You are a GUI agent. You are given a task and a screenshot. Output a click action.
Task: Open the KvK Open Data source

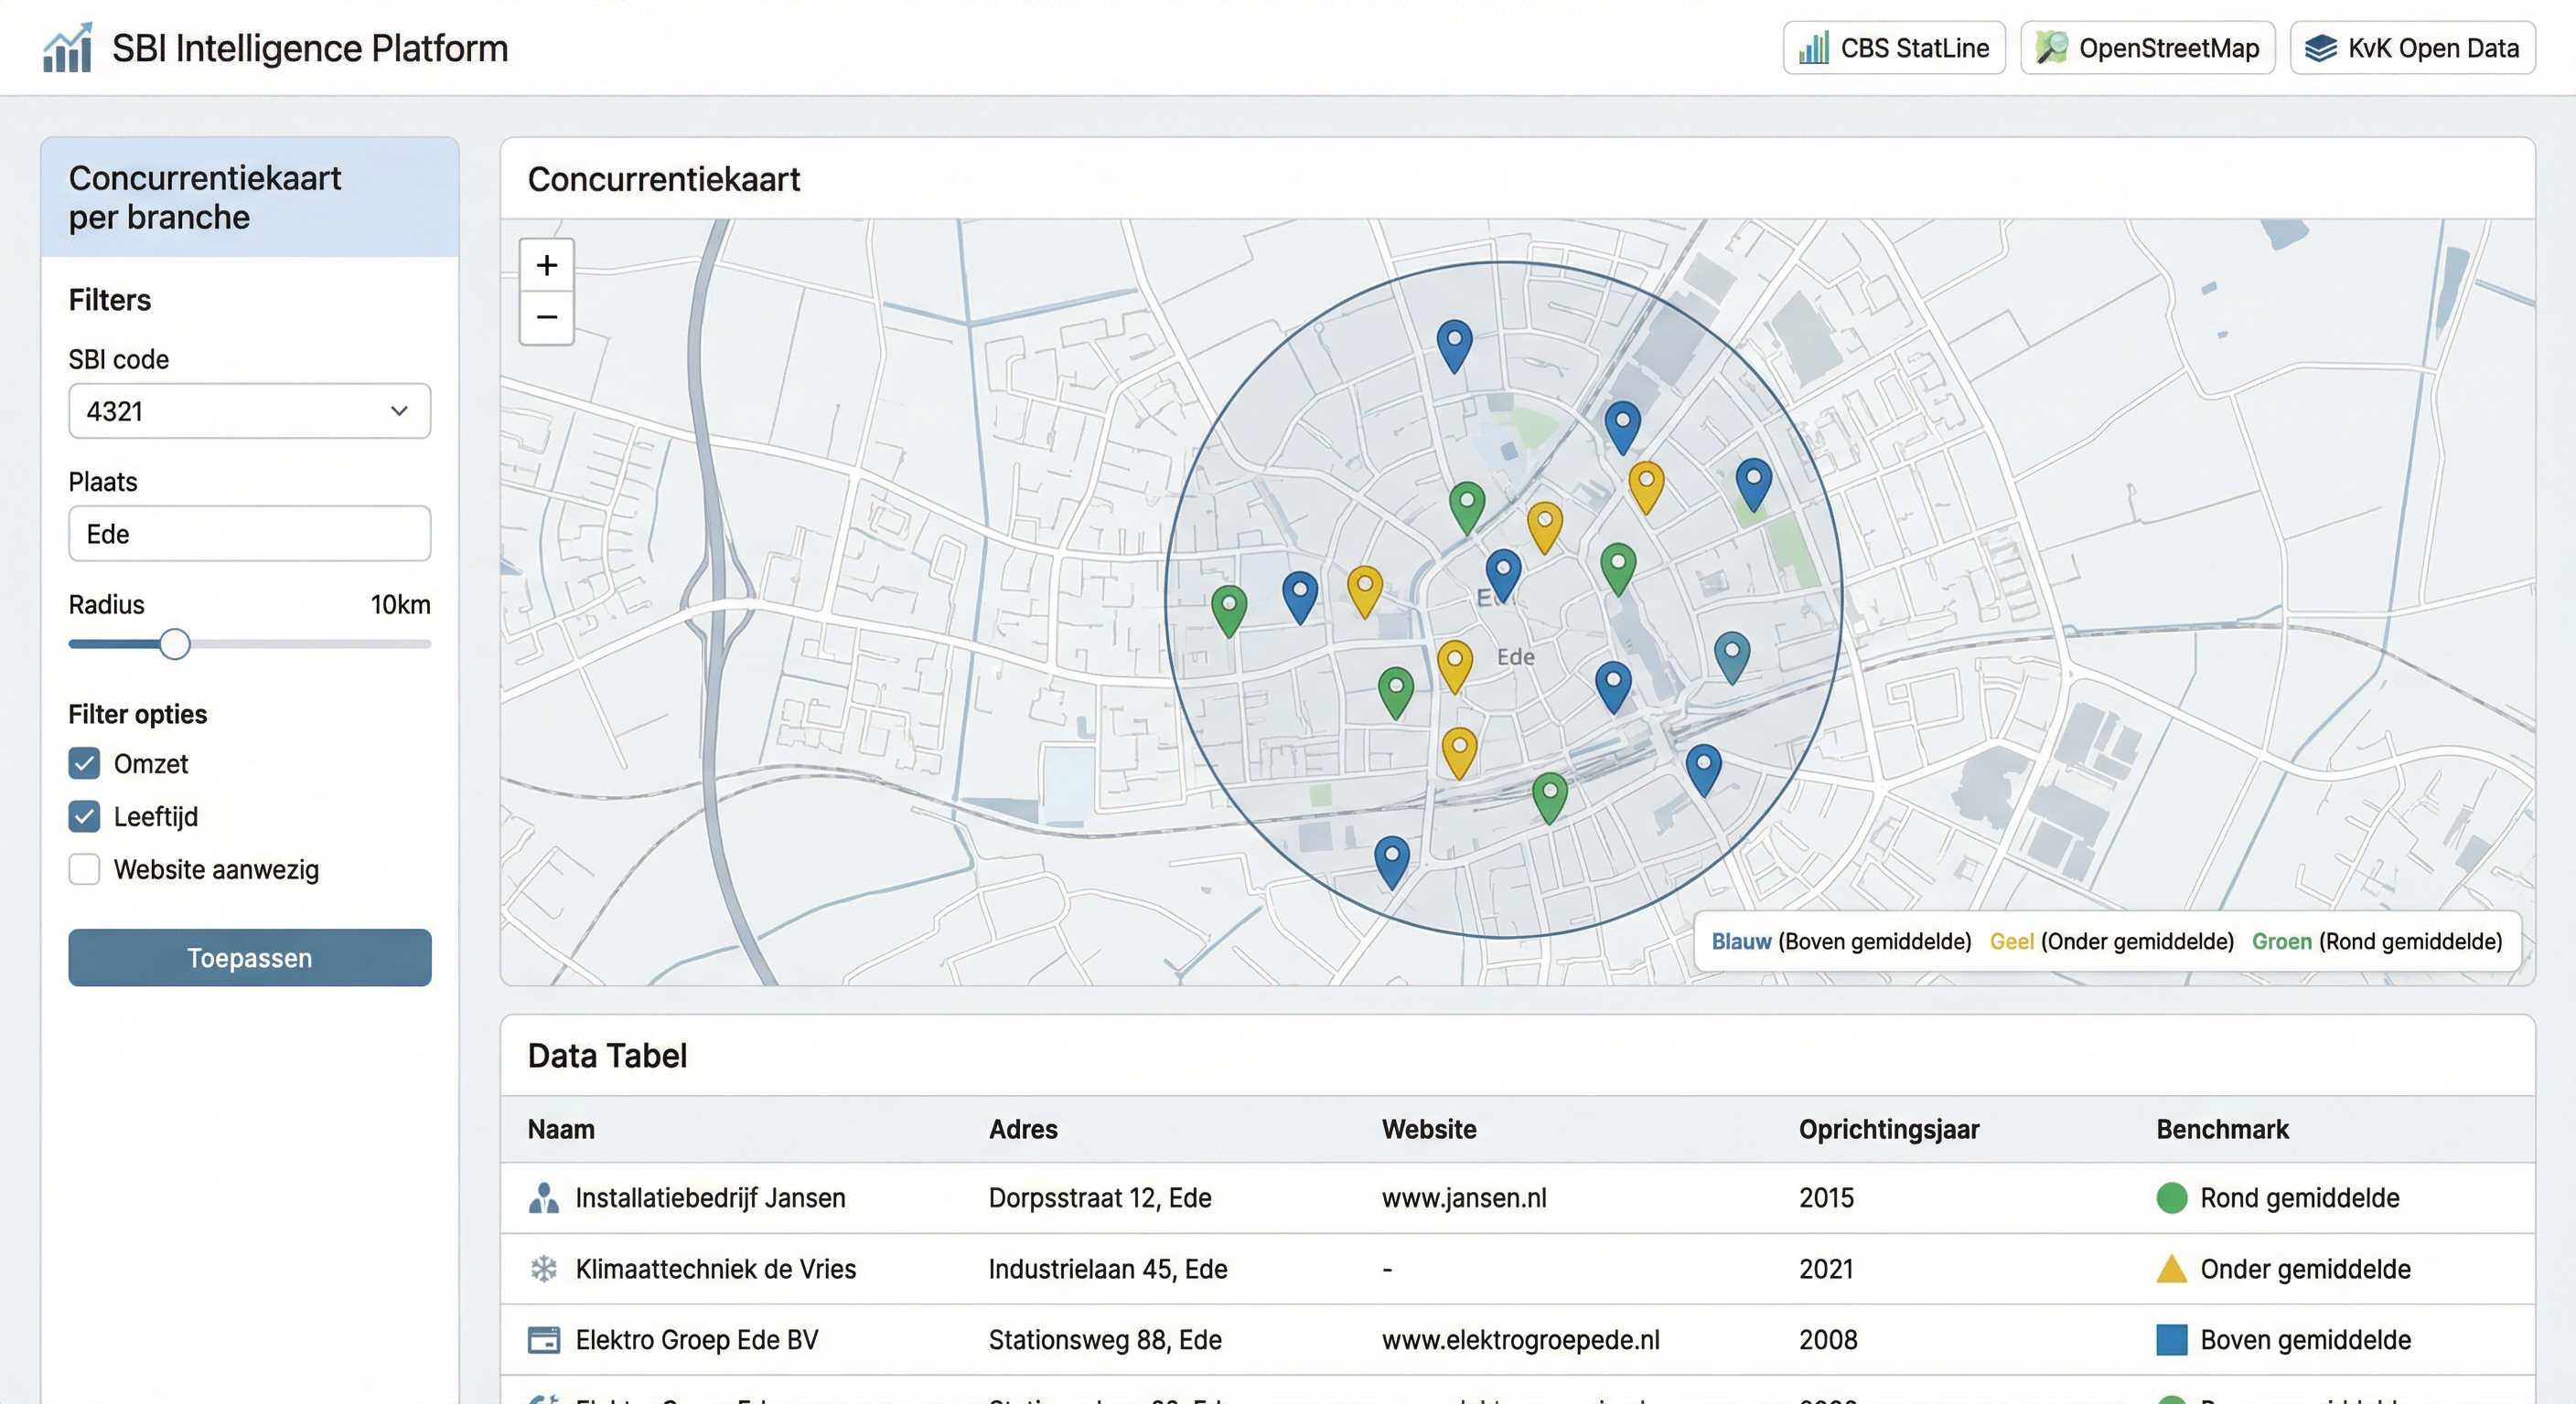[2412, 48]
